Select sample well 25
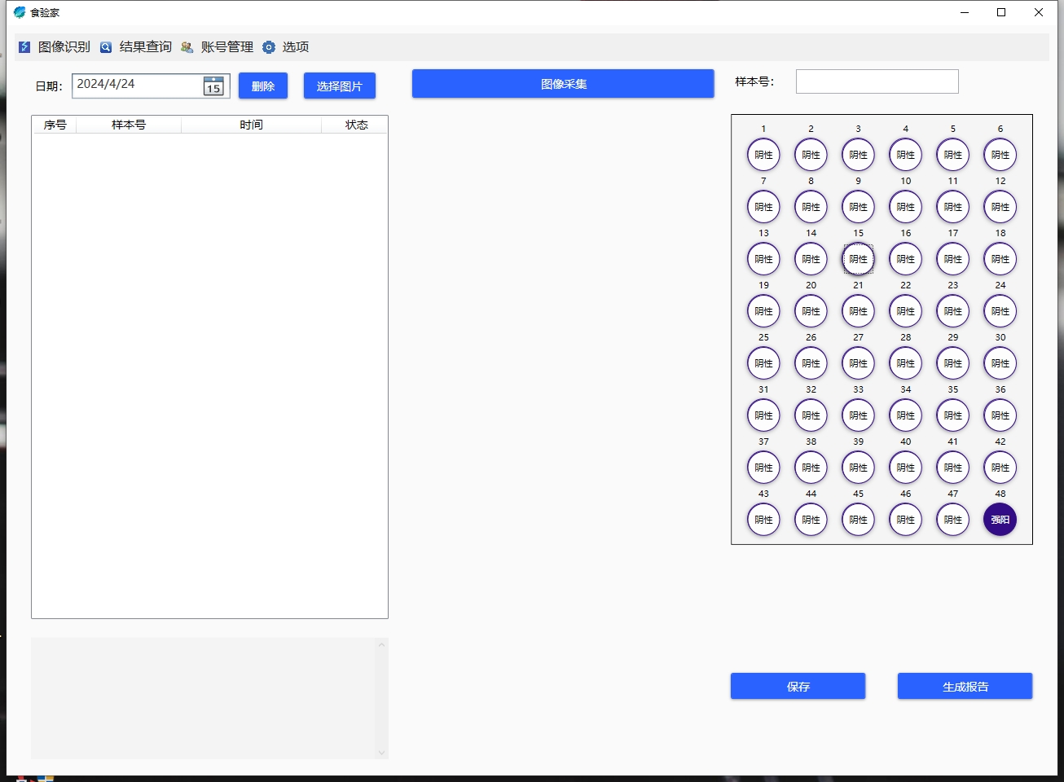Image resolution: width=1064 pixels, height=782 pixels. click(763, 363)
